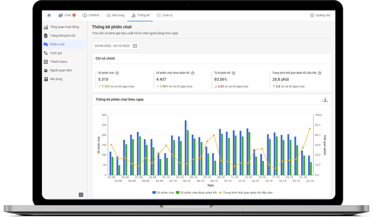Click the Home icon in top navigation
This screenshot has width=373, height=217.
(x=49, y=15)
